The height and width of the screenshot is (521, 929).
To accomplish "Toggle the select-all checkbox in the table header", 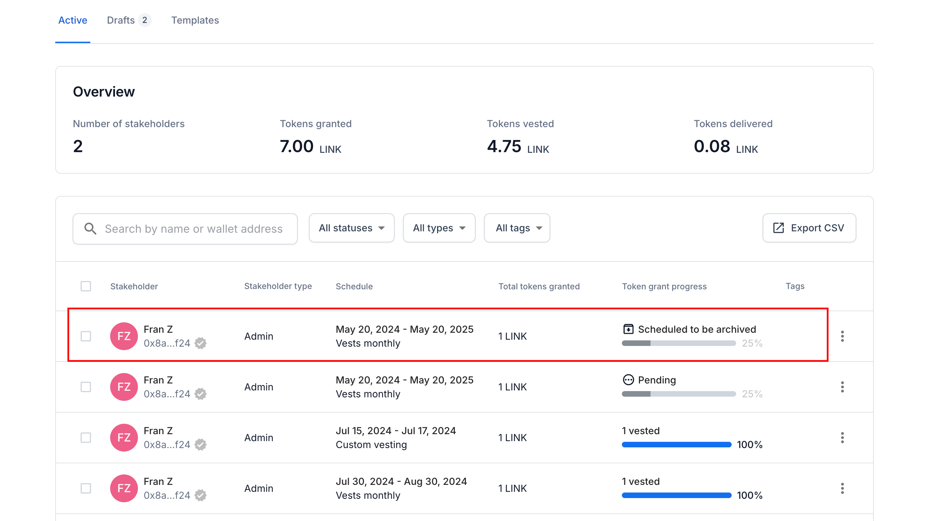I will tap(86, 286).
